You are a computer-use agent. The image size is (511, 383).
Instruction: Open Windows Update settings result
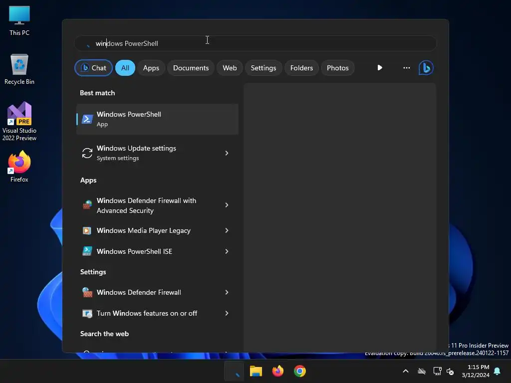click(x=157, y=153)
